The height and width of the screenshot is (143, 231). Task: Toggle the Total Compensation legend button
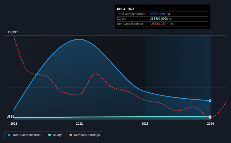click(24, 135)
